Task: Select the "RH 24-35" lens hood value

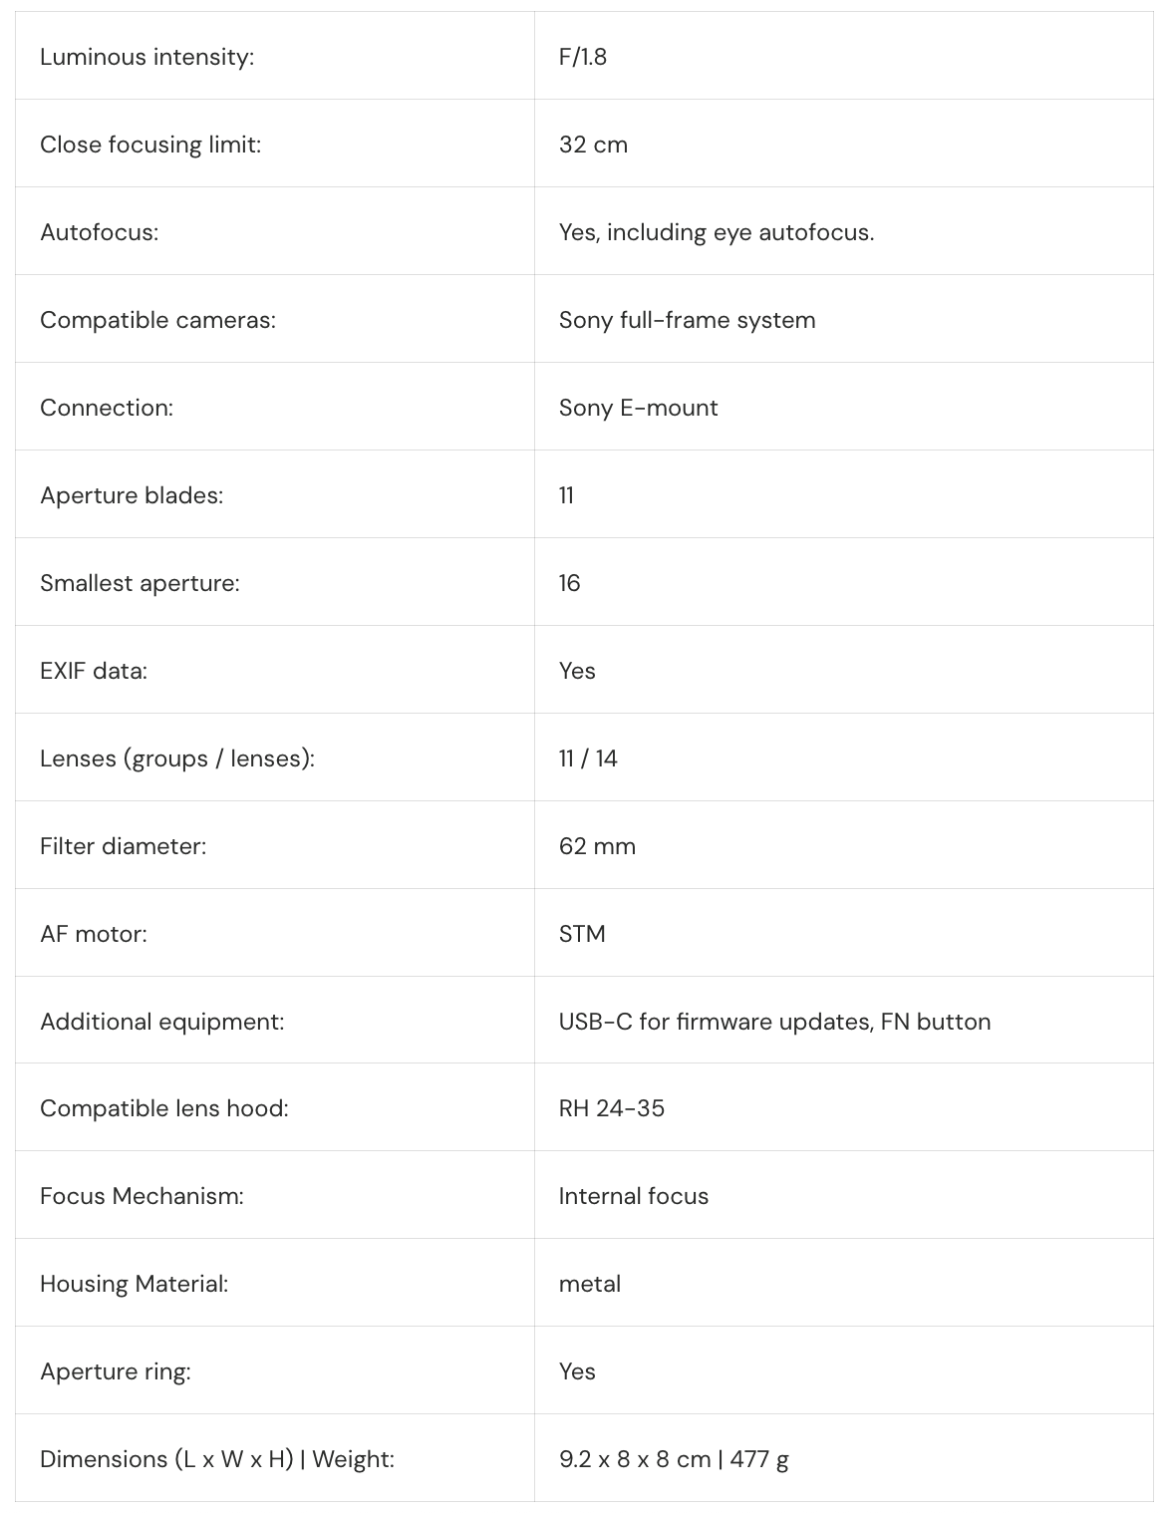Action: (611, 1108)
